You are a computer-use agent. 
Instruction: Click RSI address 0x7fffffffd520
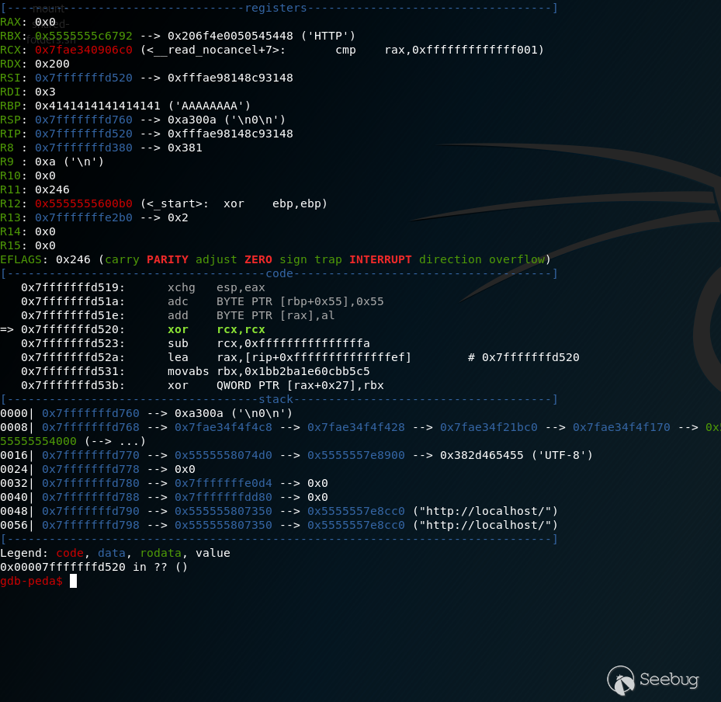(84, 78)
